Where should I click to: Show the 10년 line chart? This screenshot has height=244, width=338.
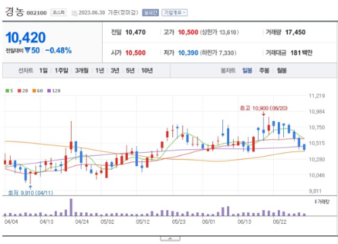point(147,70)
